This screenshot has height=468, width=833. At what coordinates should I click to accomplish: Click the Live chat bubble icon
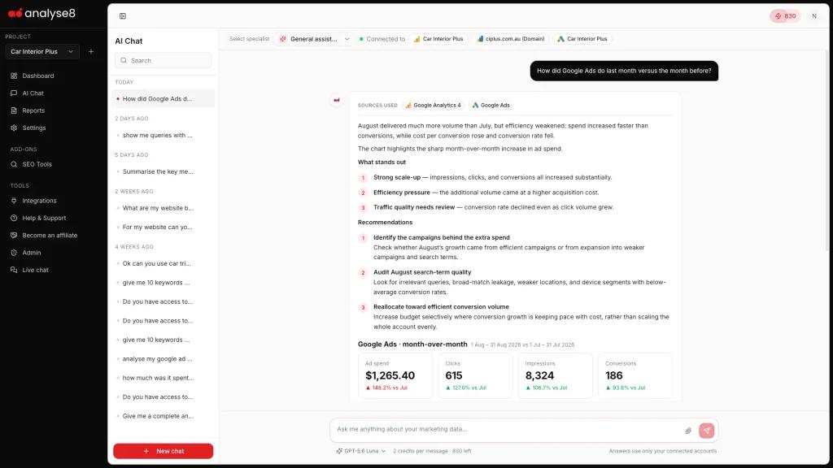tap(14, 270)
